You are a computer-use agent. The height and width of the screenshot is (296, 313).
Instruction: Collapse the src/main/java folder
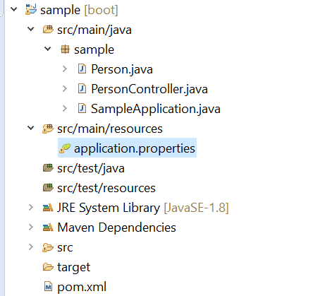point(31,29)
